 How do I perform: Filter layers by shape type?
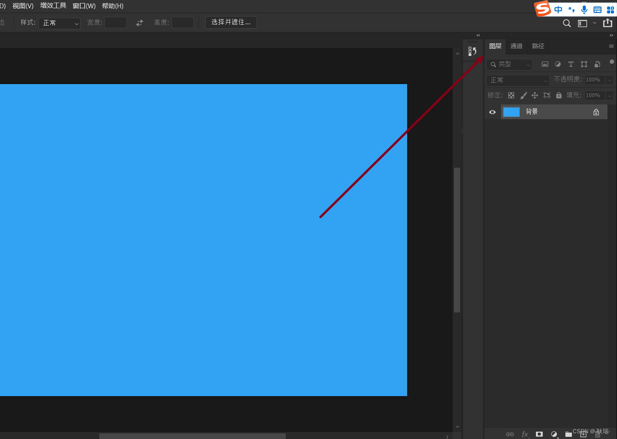584,64
